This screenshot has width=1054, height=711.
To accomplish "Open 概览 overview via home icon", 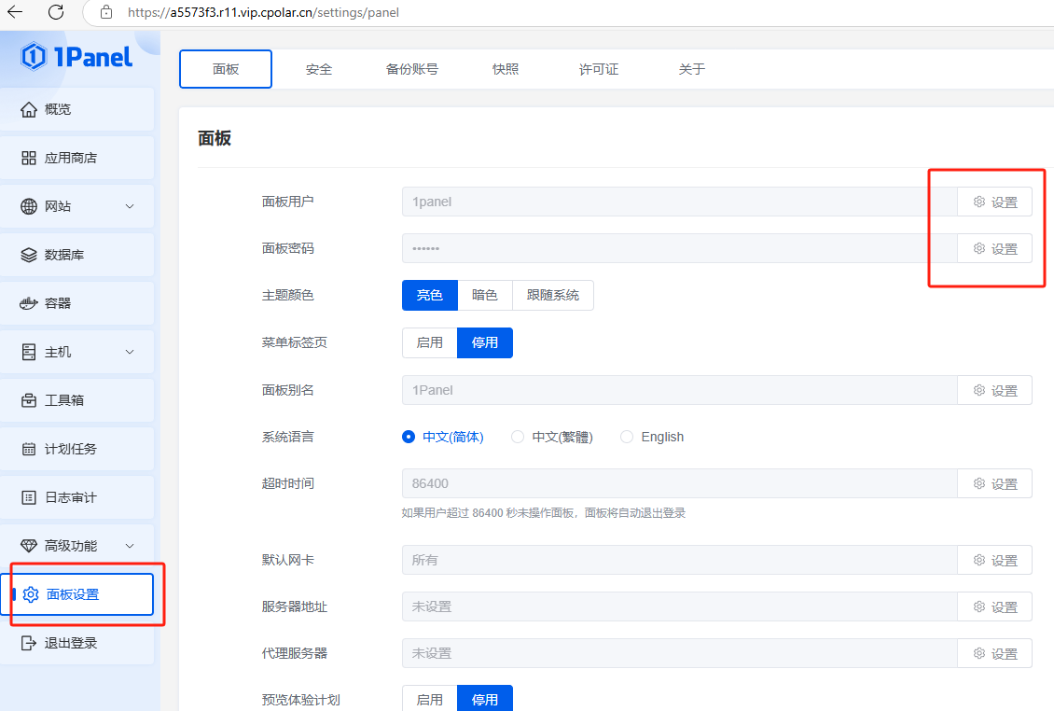I will [29, 109].
